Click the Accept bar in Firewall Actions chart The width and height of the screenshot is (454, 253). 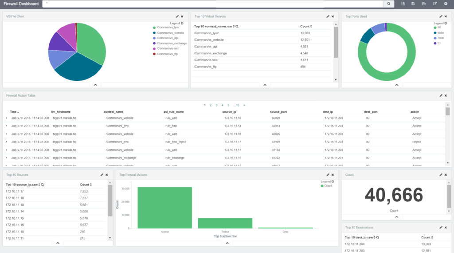tap(164, 207)
